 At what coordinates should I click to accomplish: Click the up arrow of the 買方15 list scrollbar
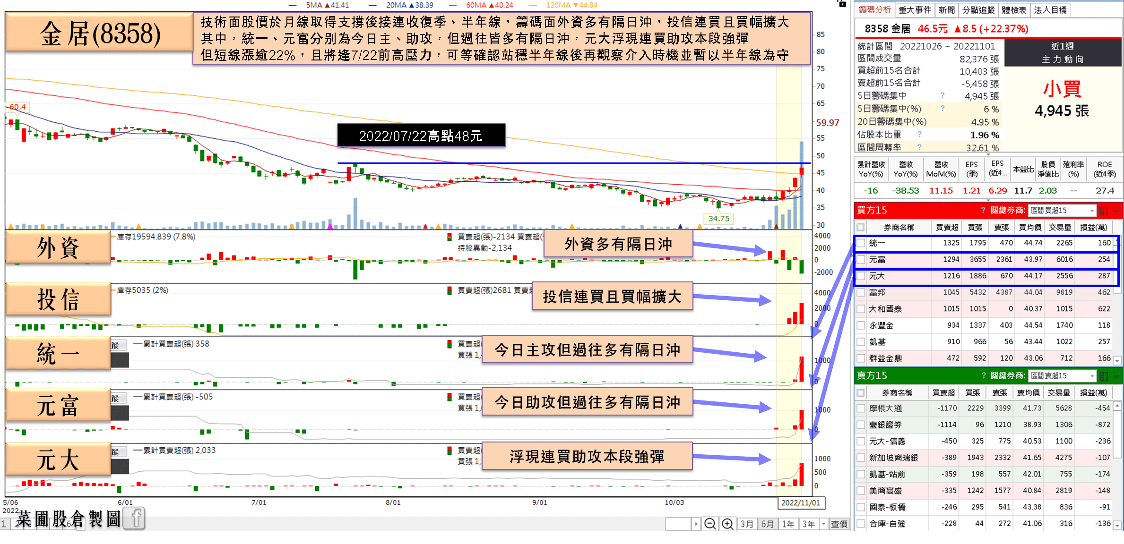coord(1117,240)
